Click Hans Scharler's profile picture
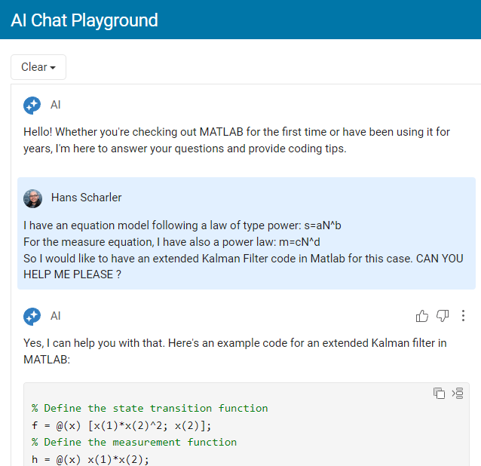The height and width of the screenshot is (466, 481). [x=33, y=198]
